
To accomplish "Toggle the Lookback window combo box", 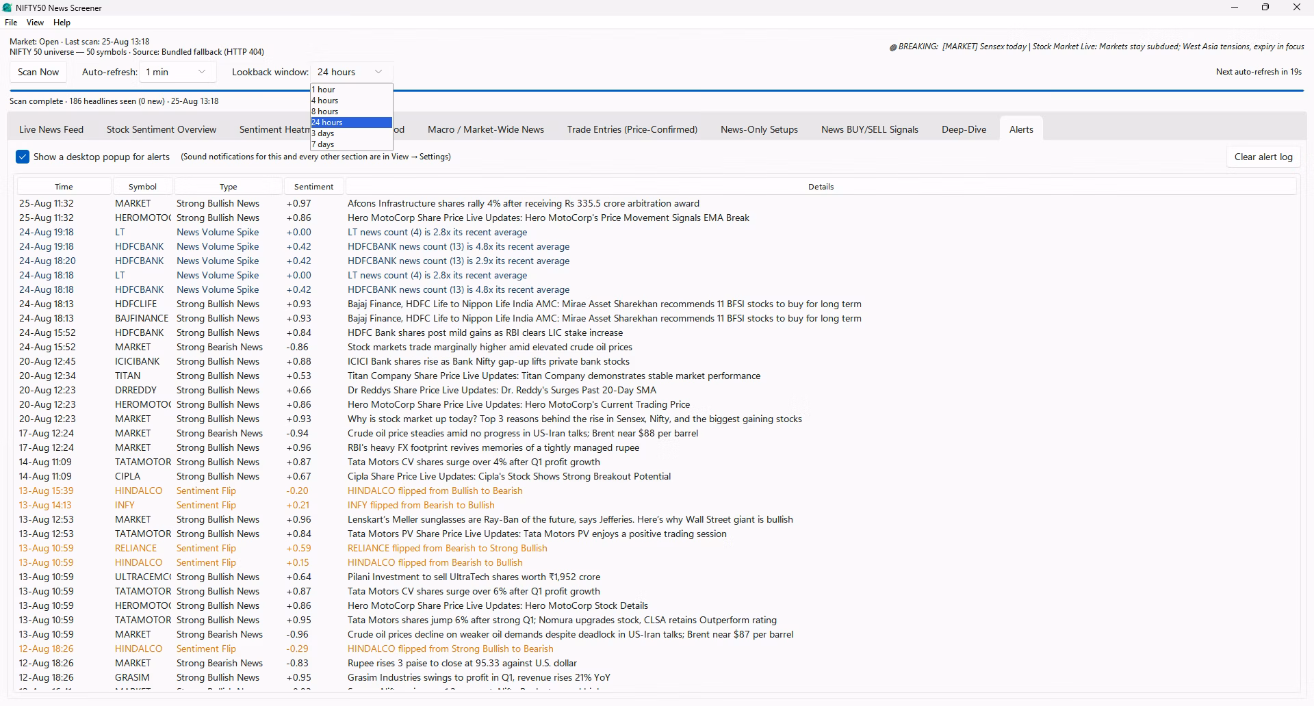I will click(351, 72).
